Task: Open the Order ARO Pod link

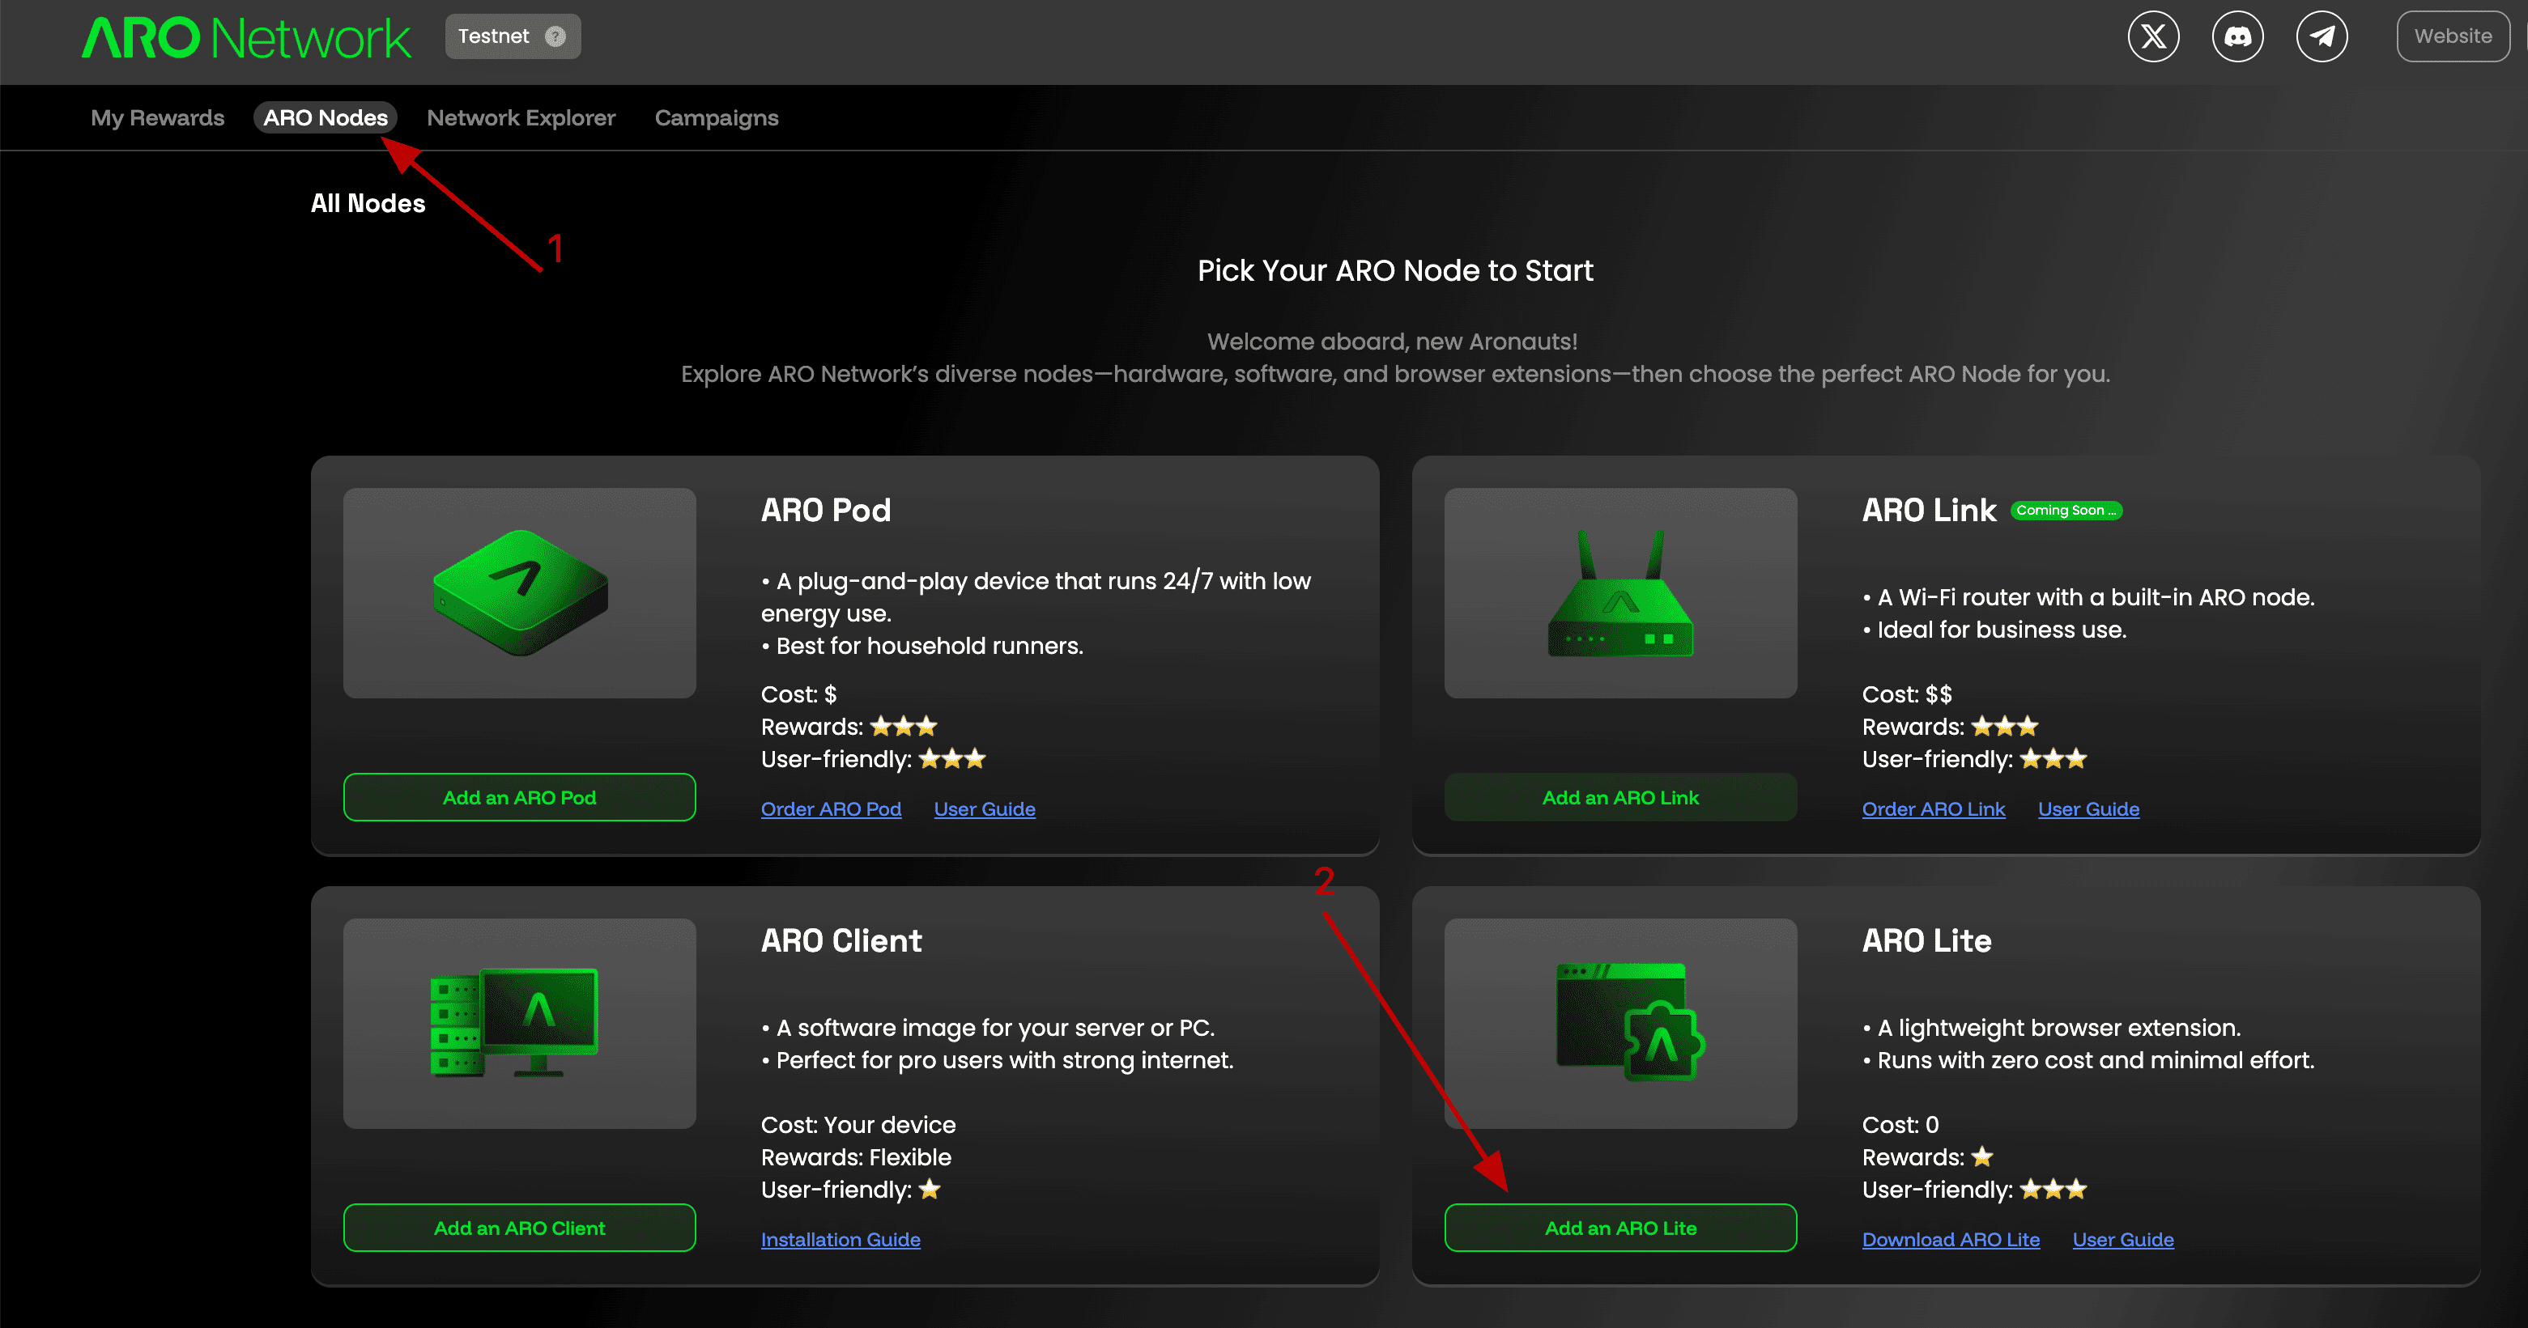Action: 830,808
